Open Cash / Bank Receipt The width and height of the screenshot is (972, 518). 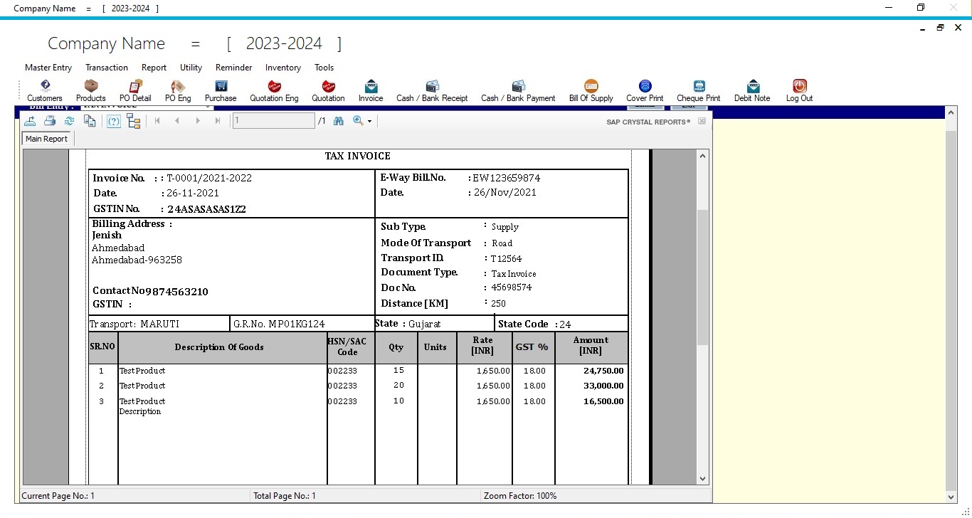(432, 90)
